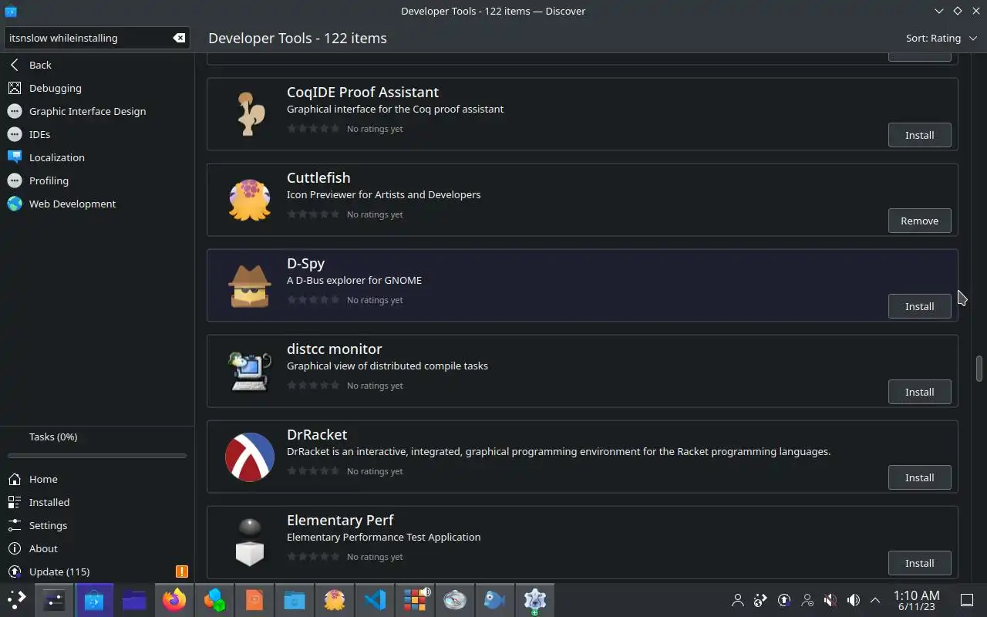Click the DrRacket lambda logo icon
This screenshot has height=617, width=987.
pyautogui.click(x=250, y=457)
